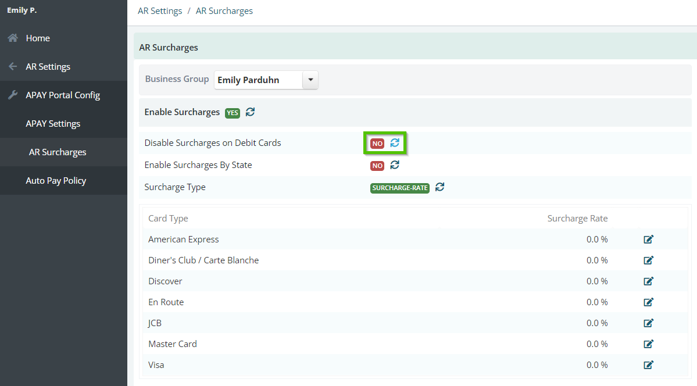Screen dimensions: 697x386
Task: Click the 0.0 % rate for Discover
Action: click(x=597, y=281)
